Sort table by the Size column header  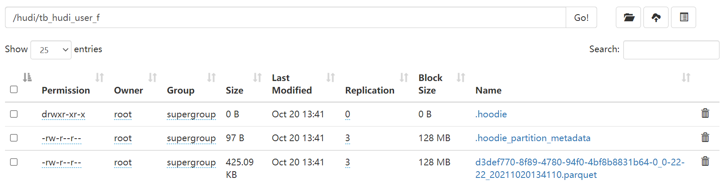tap(234, 90)
